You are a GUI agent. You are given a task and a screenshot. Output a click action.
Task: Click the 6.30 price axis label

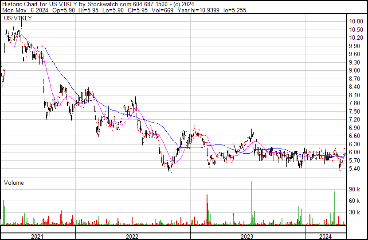[354, 145]
